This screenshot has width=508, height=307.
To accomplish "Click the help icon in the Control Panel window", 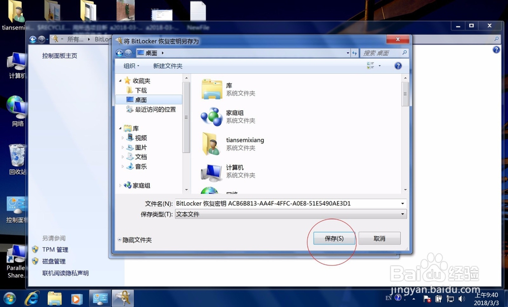I will pyautogui.click(x=496, y=50).
